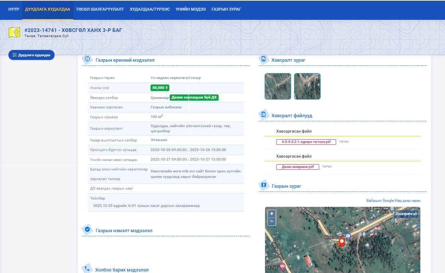The image size is (445, 273).
Task: Click the note about A/61 захирамж
Action: coord(146,206)
